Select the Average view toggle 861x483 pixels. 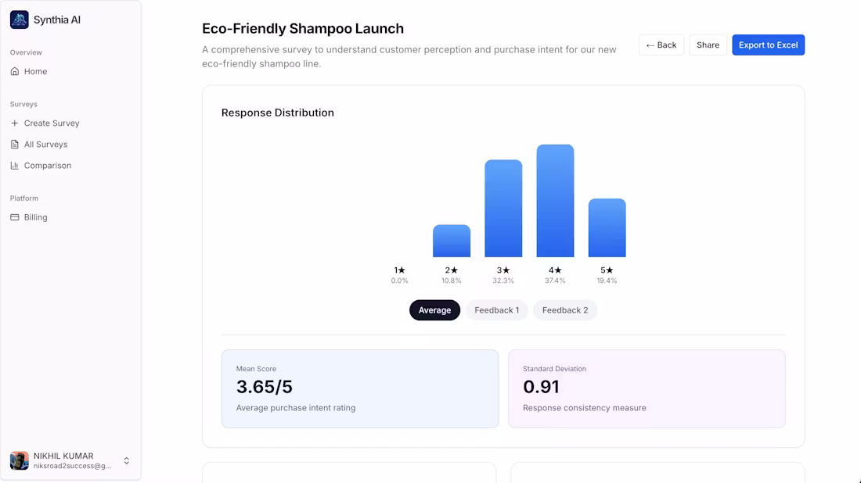434,309
